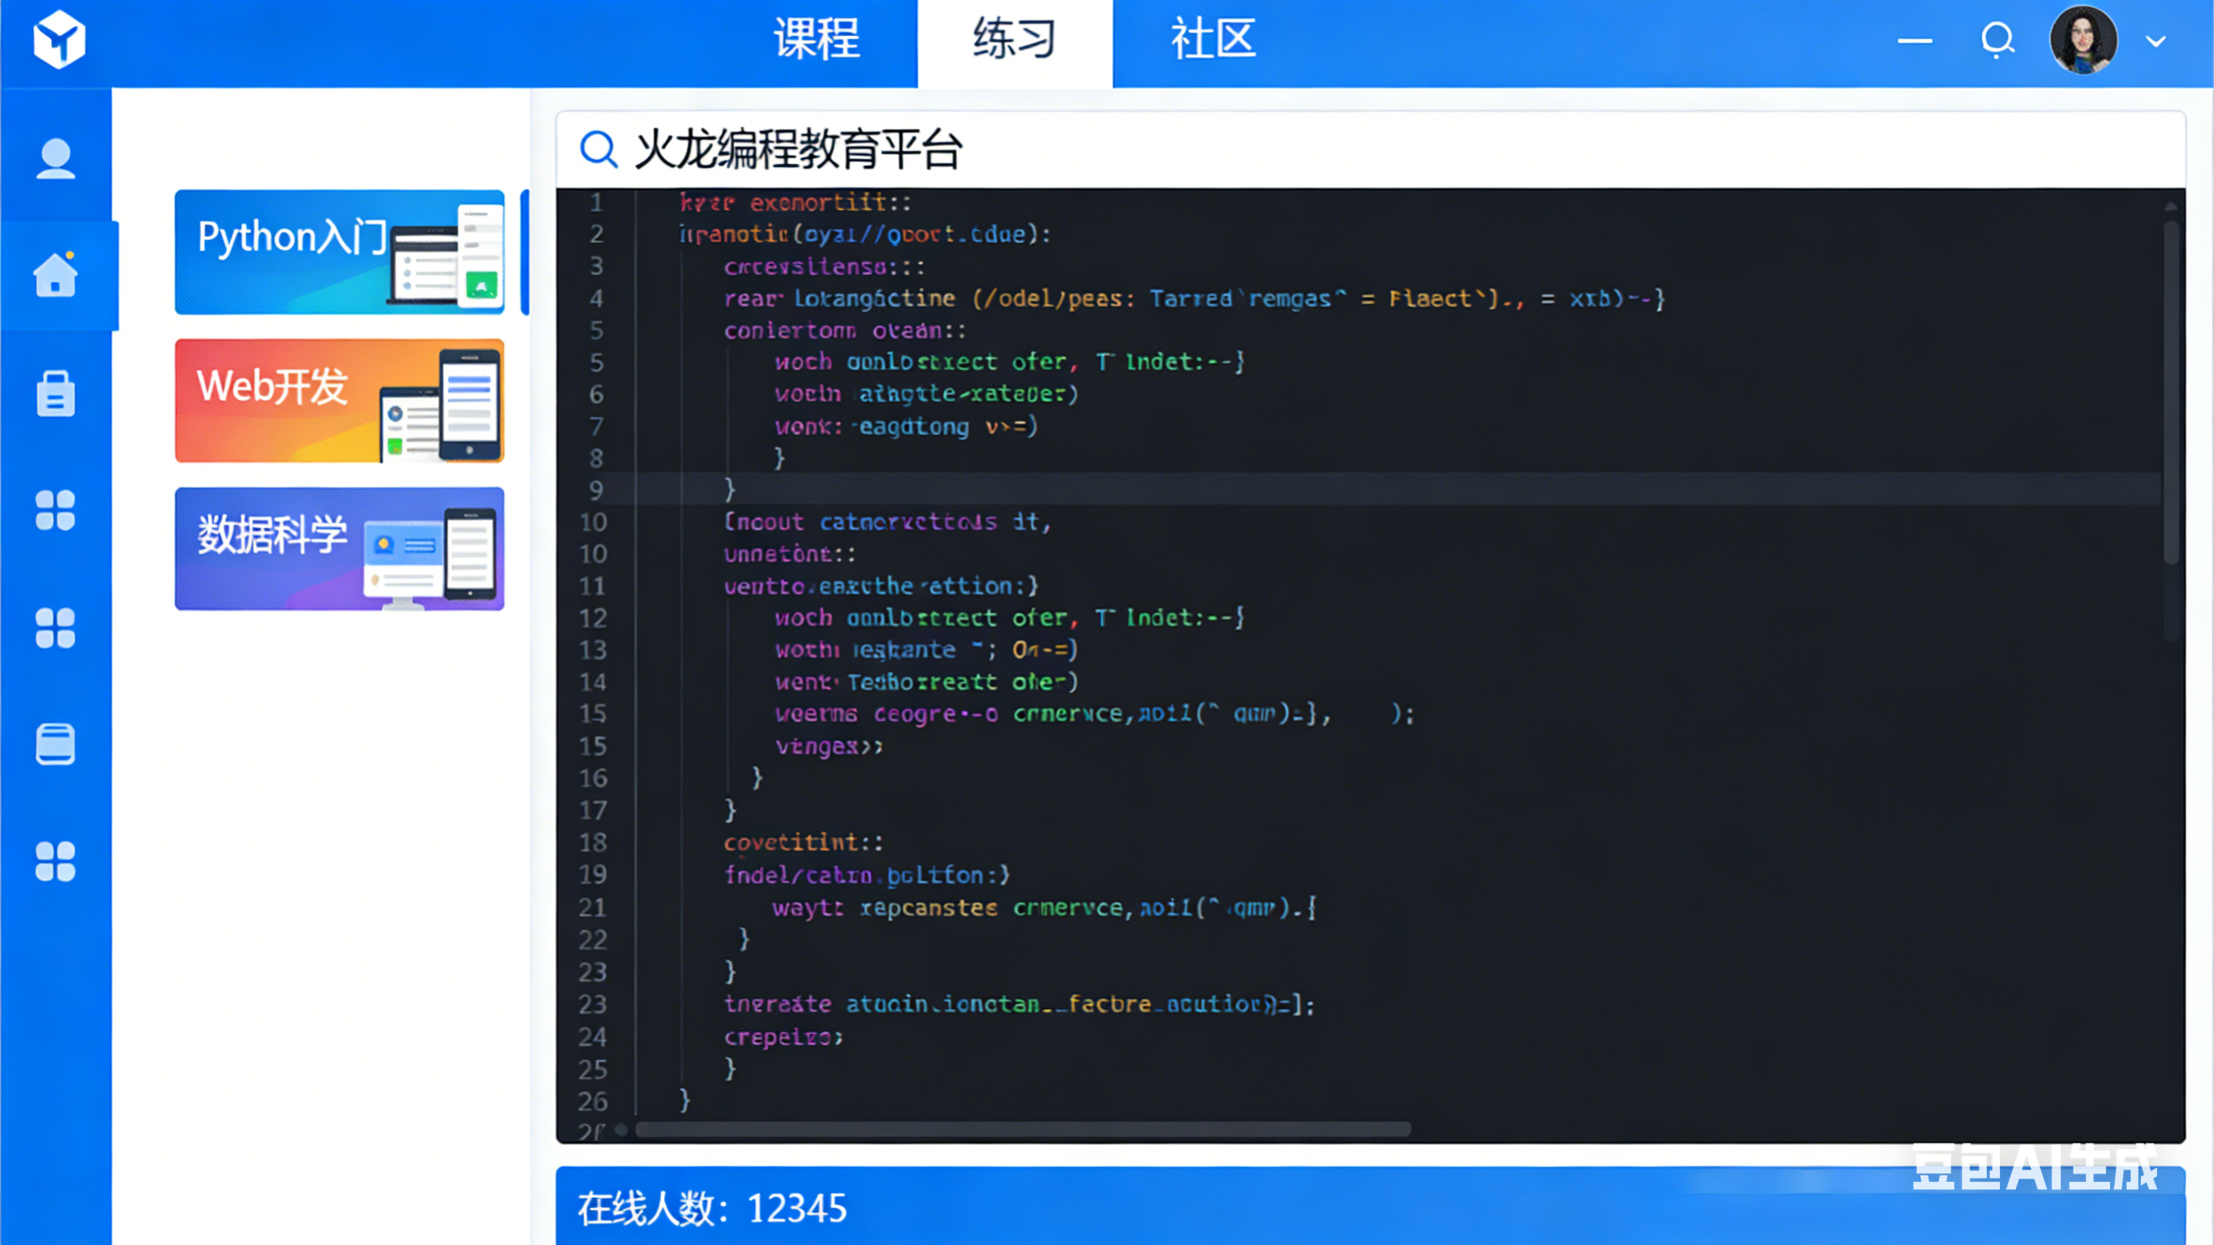Screen dimensions: 2214x1245
Task: Switch to the 练习 tab
Action: click(x=1015, y=40)
